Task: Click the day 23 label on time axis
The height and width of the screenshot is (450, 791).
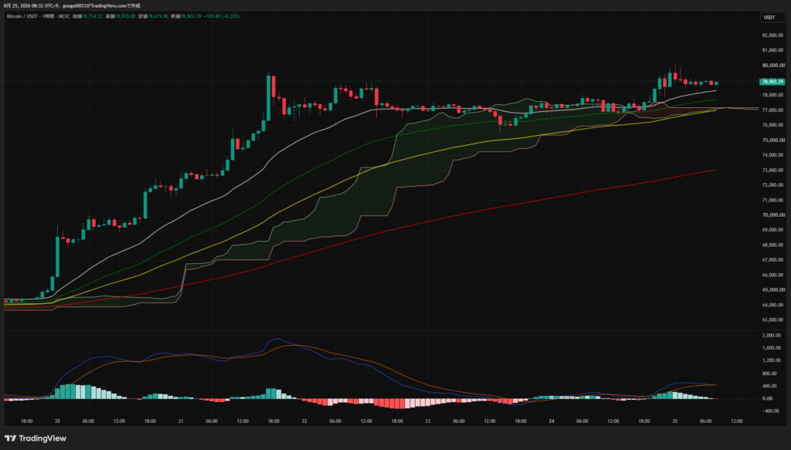Action: pyautogui.click(x=428, y=421)
